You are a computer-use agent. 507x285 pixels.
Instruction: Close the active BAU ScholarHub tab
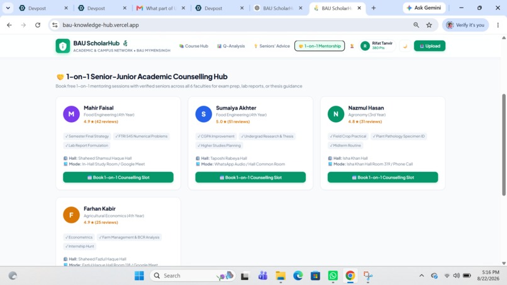coord(359,8)
